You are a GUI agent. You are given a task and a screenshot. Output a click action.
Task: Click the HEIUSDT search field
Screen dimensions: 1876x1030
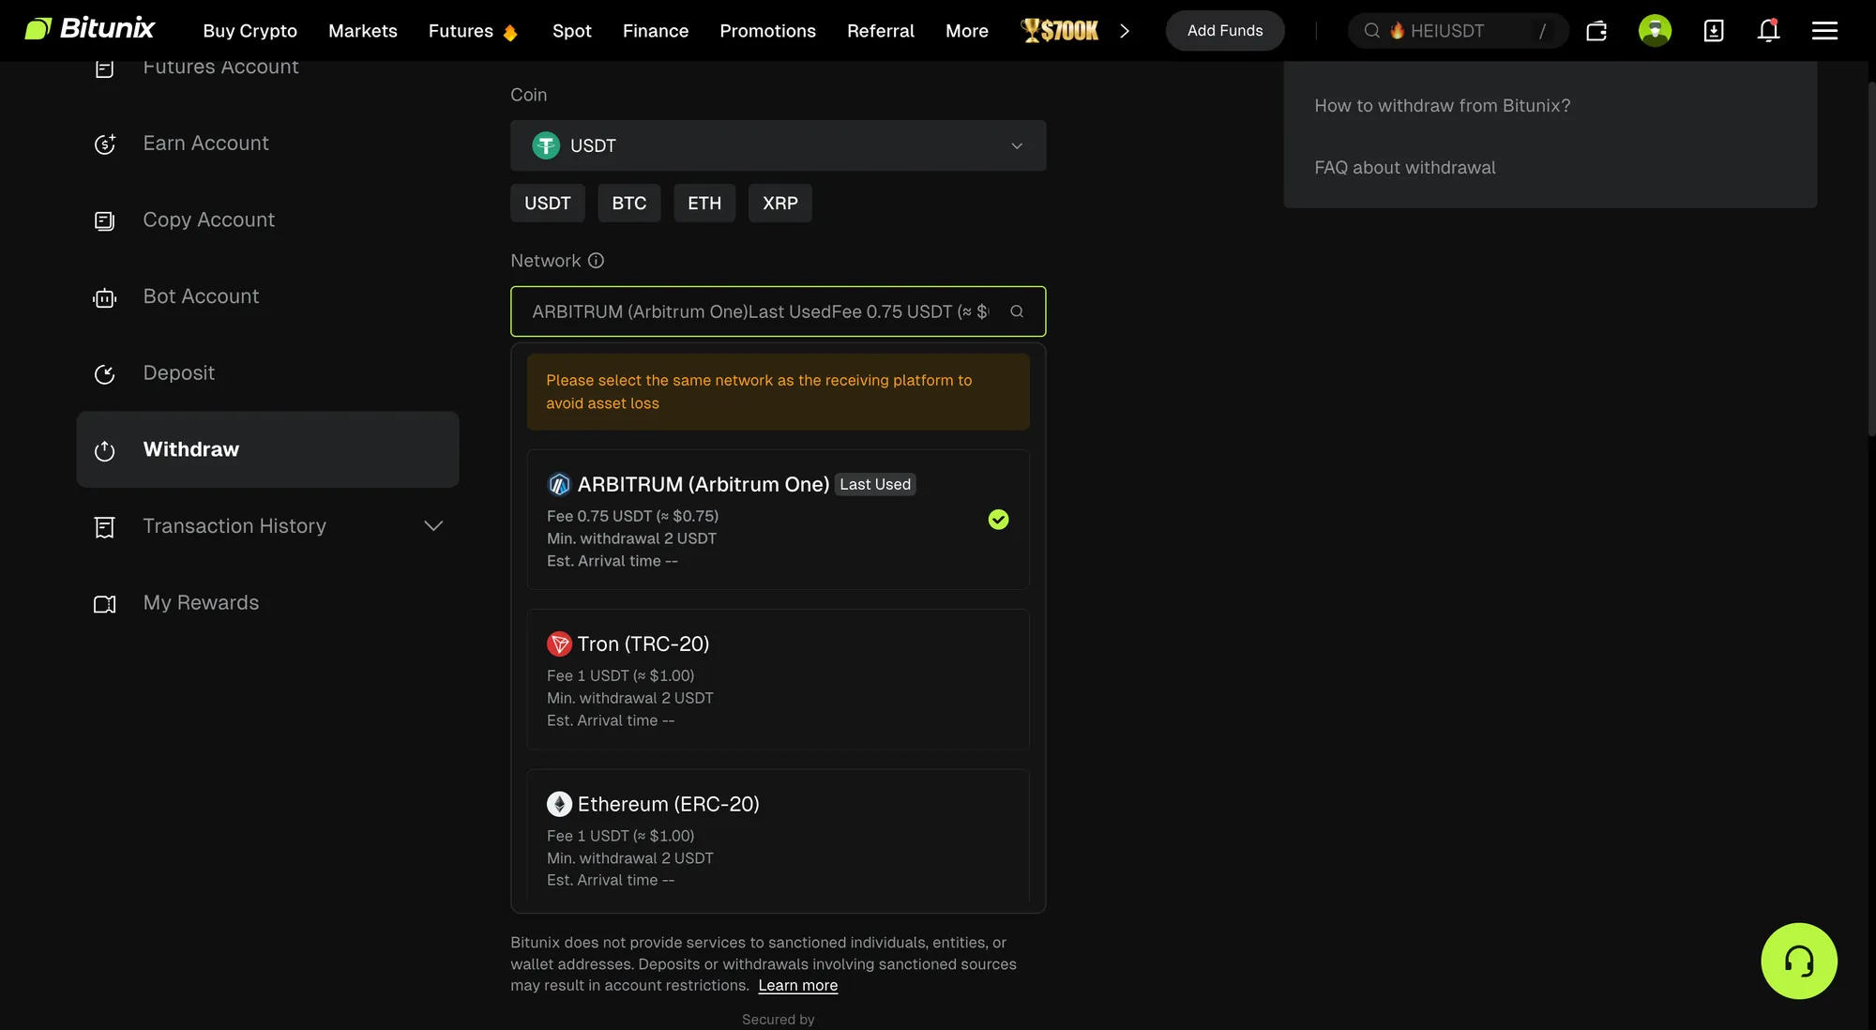point(1458,31)
